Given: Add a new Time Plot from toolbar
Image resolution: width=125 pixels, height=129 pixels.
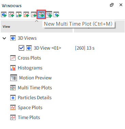Looking at the screenshot, I should 11,14.
